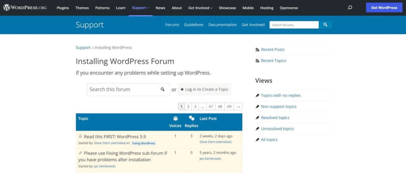
Task: View Resolved topics
Action: pos(275,118)
